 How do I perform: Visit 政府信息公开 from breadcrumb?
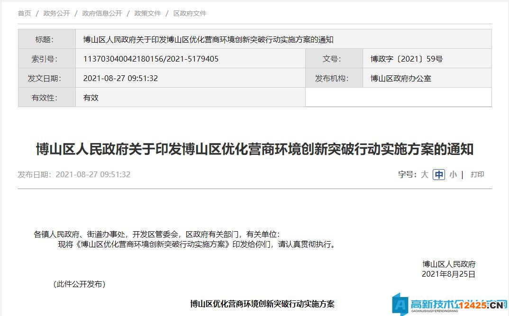click(x=101, y=14)
